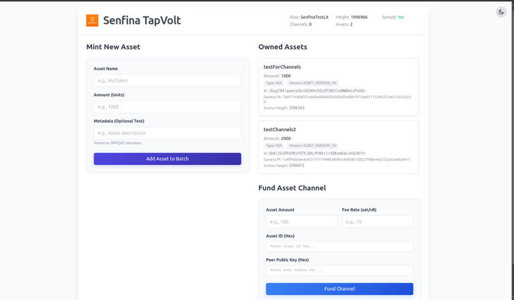Click the Genesis Pt line of testForChannels
This screenshot has width=514, height=300.
point(337,99)
